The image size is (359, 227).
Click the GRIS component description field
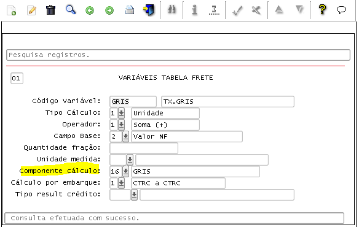coord(195,171)
